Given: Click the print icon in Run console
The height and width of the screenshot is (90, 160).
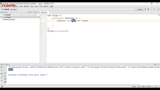Looking at the screenshot, I should click(5, 79).
